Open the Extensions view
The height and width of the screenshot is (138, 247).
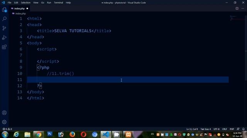coord(4,47)
